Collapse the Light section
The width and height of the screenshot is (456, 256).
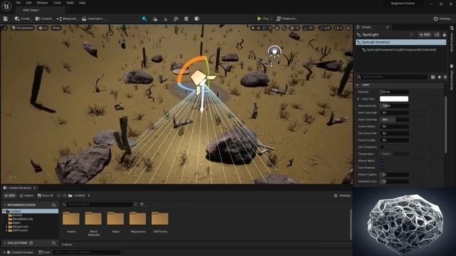[x=358, y=85]
